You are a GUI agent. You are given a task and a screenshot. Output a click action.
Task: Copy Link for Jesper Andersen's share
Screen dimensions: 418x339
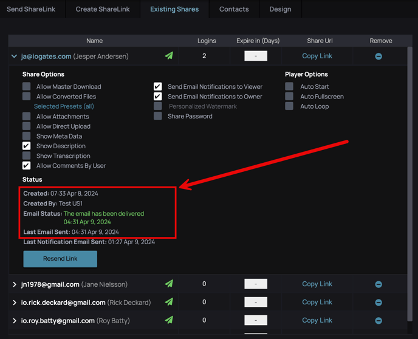click(317, 56)
